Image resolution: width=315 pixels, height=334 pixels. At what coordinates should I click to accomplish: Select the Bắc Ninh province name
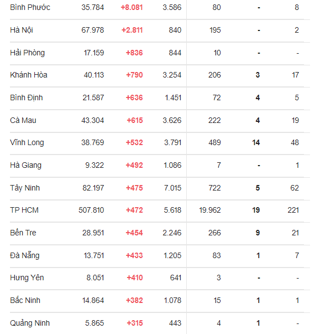point(25,300)
